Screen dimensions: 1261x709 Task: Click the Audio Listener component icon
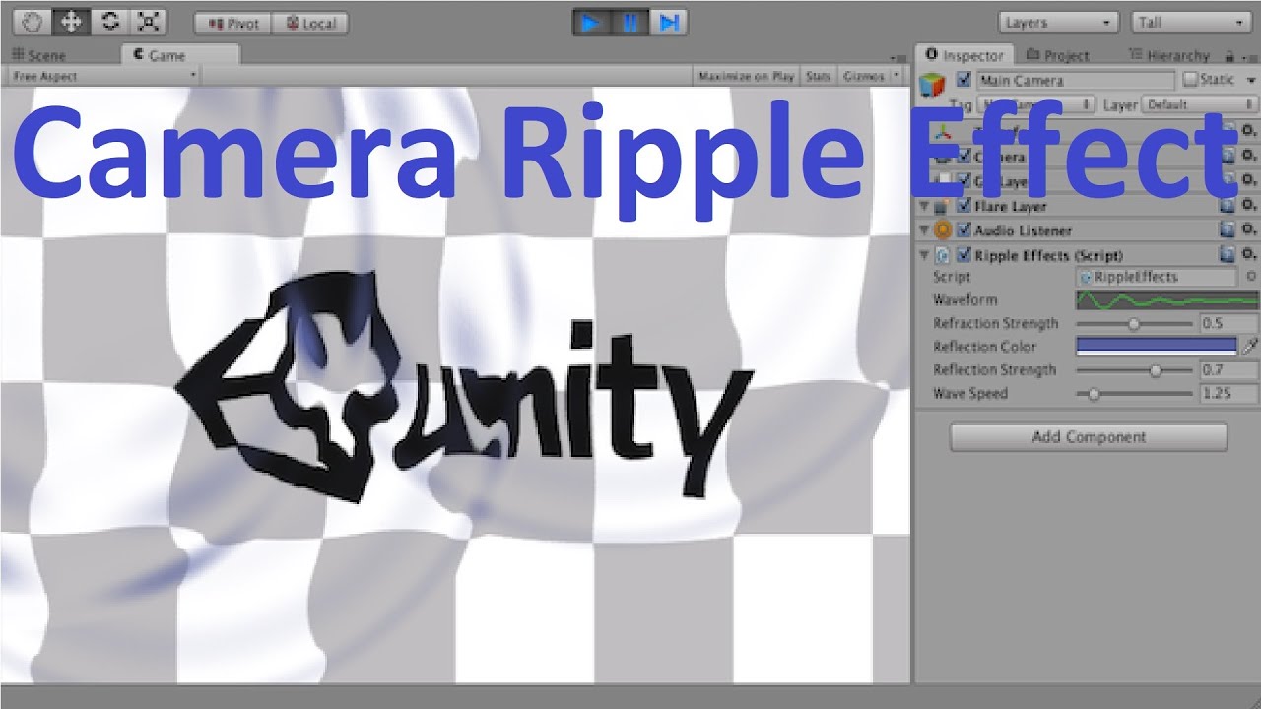pos(944,230)
